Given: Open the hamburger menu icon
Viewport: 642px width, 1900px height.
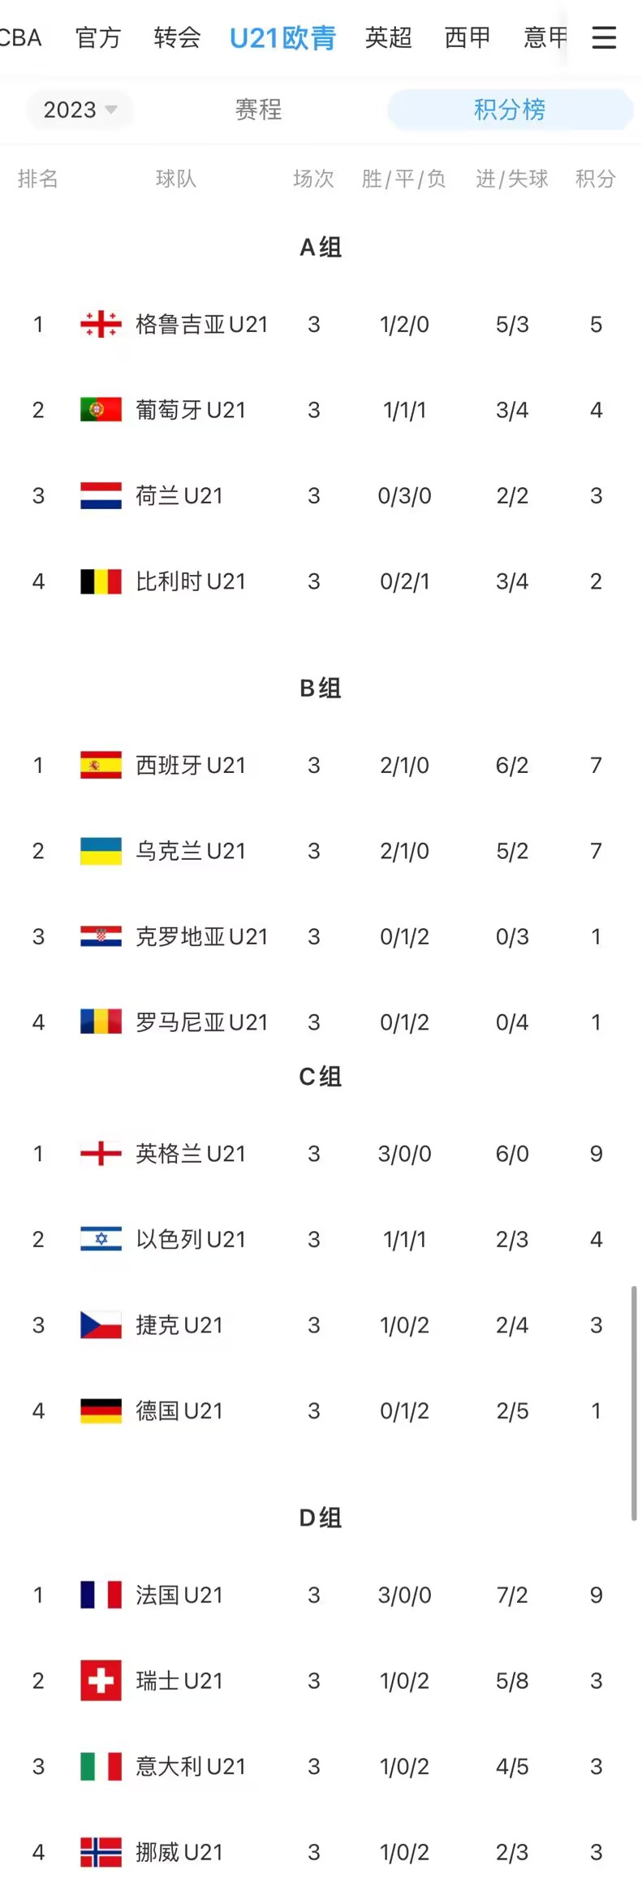Looking at the screenshot, I should click(604, 37).
